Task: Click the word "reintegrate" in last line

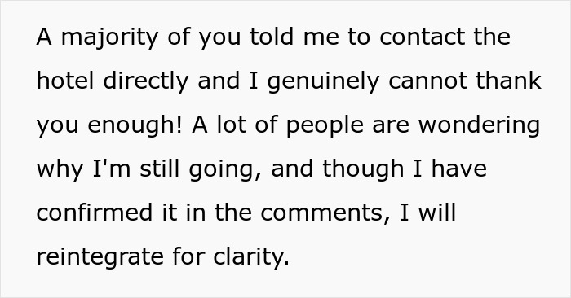Action: (x=100, y=257)
